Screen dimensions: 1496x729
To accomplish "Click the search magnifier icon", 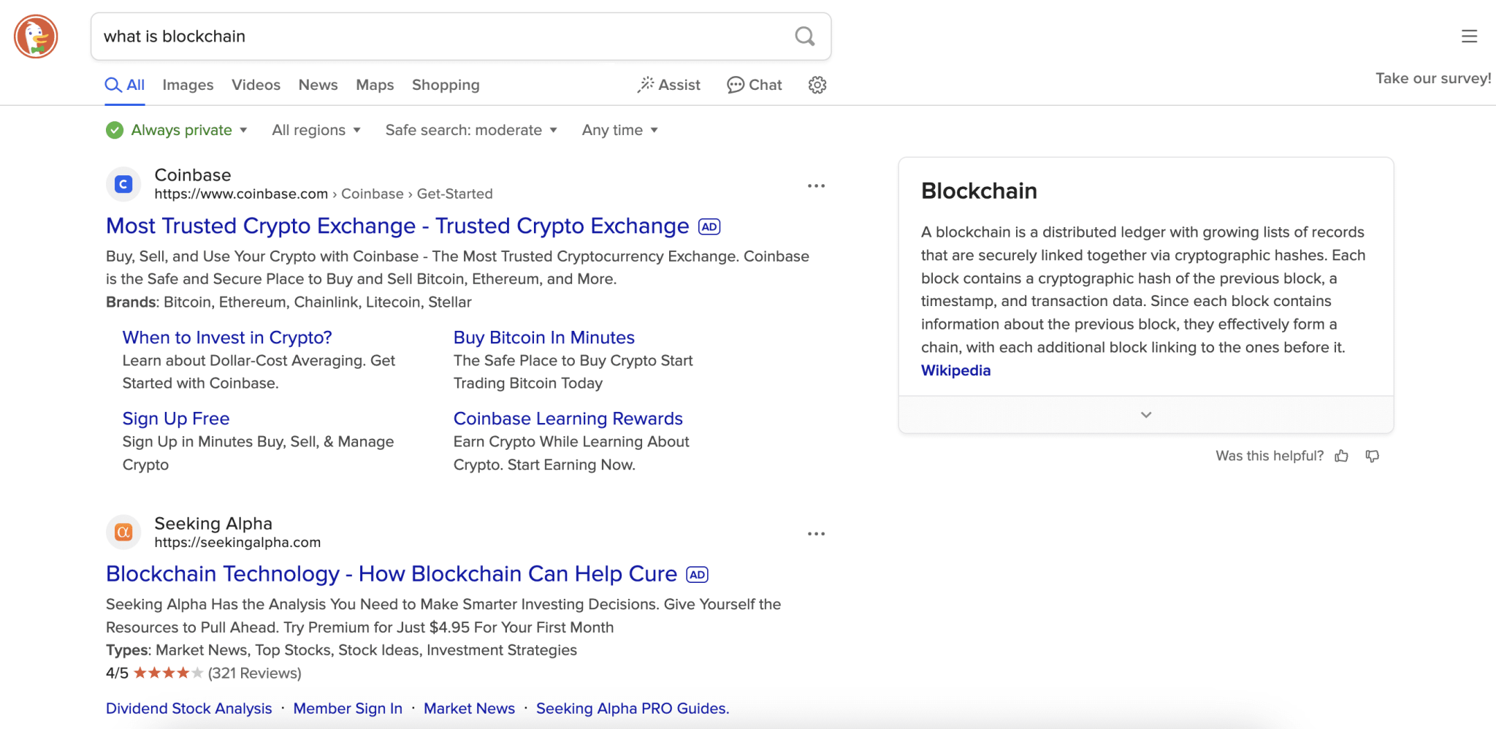I will (804, 36).
